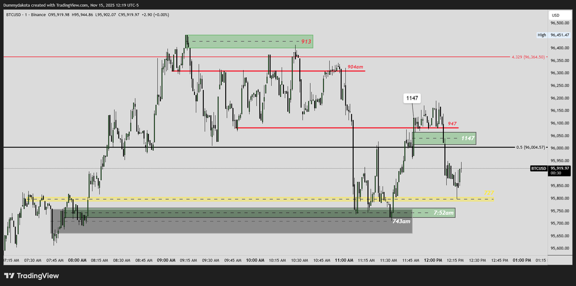This screenshot has width=576, height=286.
Task: Click the 09:00 AM time axis label
Action: point(166,260)
